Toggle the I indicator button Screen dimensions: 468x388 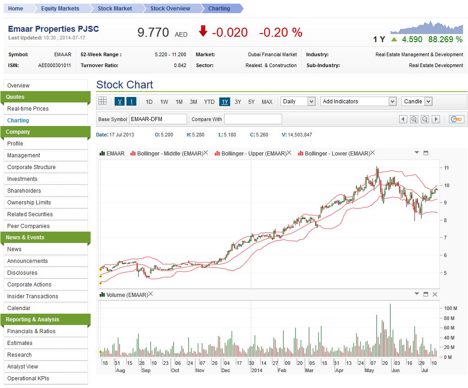coord(131,101)
